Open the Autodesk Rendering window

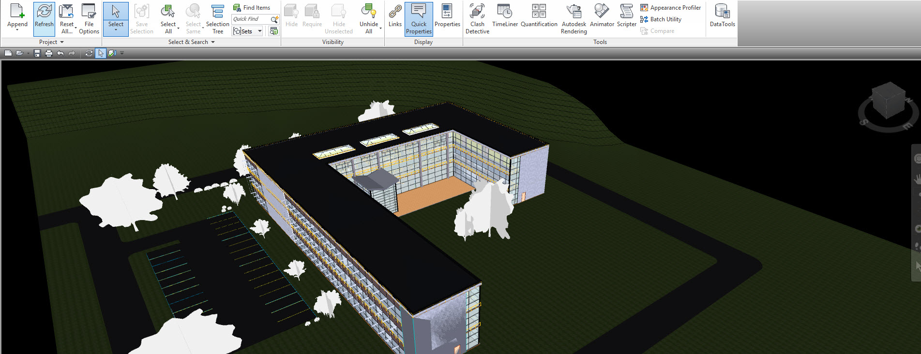(574, 18)
